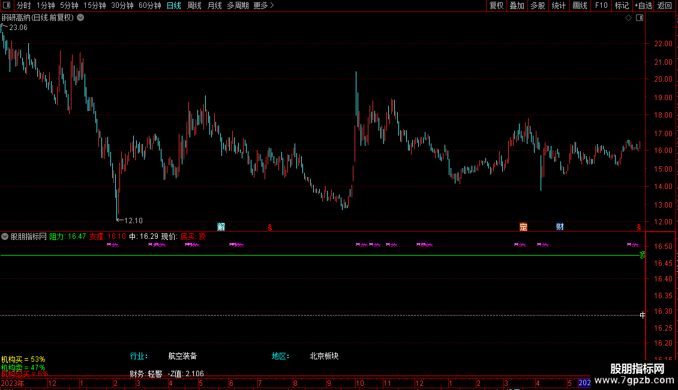Open the 统计 statistics tool

coord(558,5)
